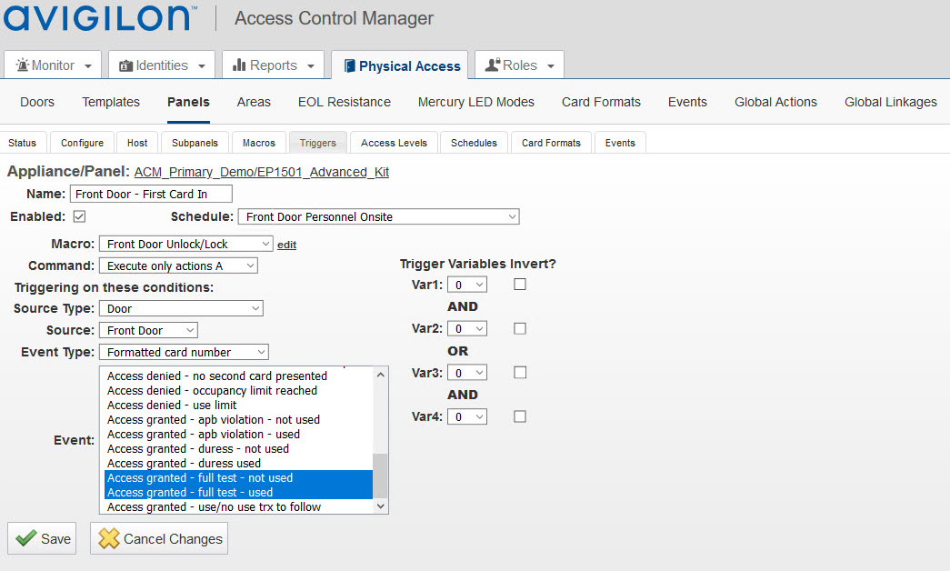Expand the Macro dropdown list
This screenshot has height=571, width=950.
[x=189, y=244]
